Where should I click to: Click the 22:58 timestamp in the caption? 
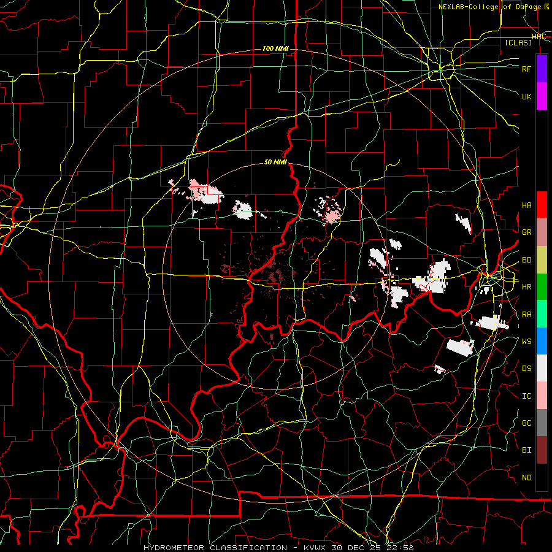[401, 548]
